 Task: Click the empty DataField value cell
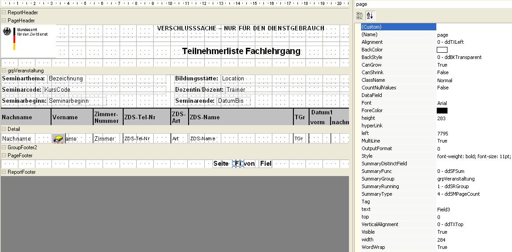(x=474, y=95)
